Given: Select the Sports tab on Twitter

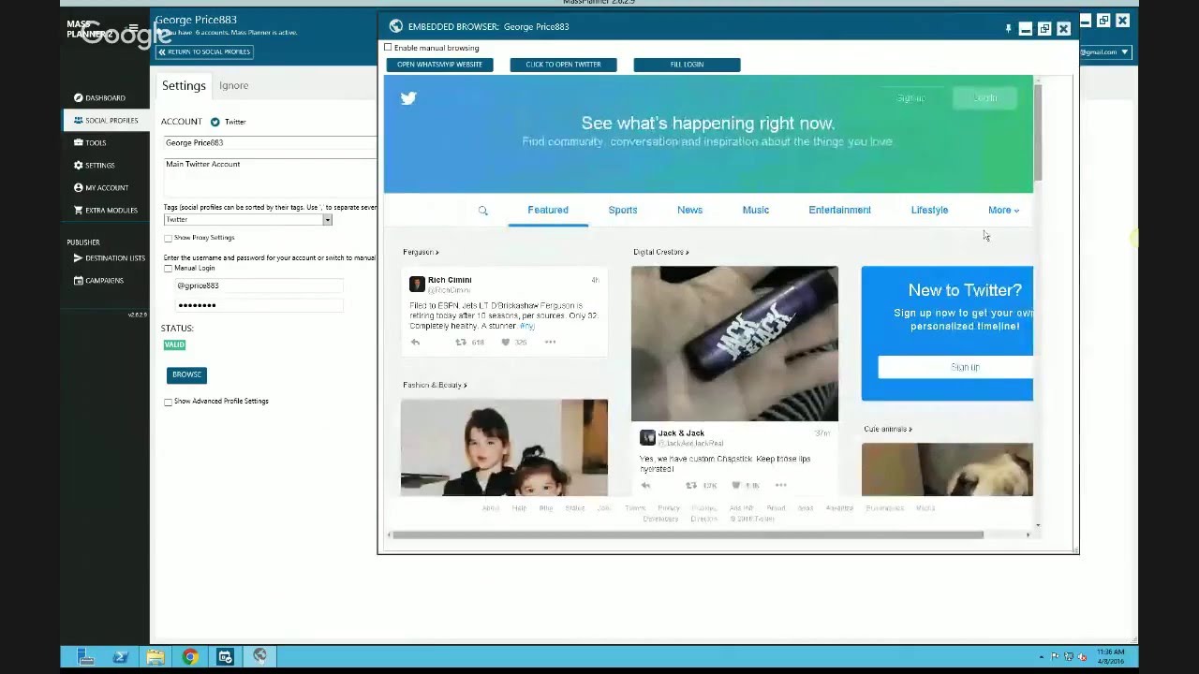Looking at the screenshot, I should point(623,210).
